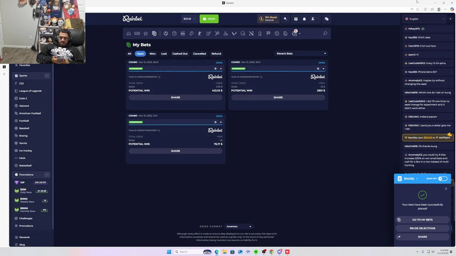
Task: Share the 423.53 $ potential win bet
Action: click(176, 97)
